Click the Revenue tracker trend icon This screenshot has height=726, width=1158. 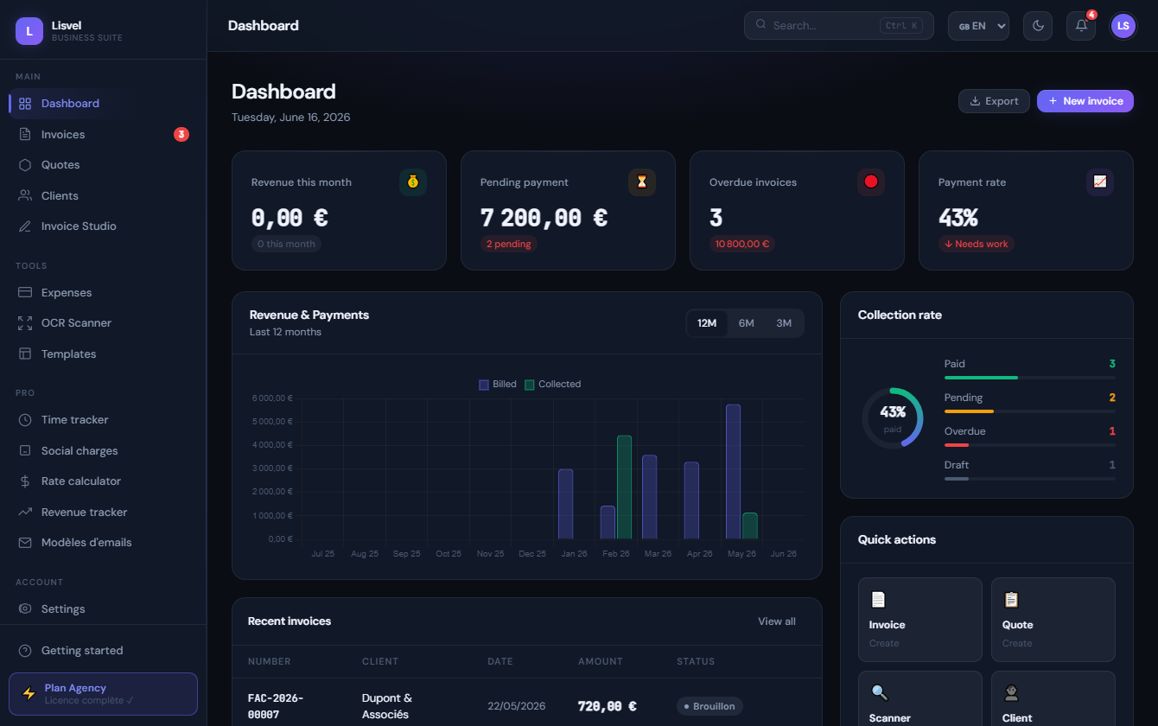click(25, 513)
